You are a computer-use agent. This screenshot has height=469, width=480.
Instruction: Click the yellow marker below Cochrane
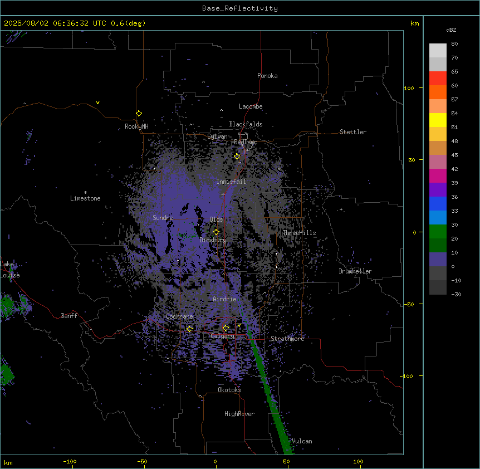tap(189, 329)
